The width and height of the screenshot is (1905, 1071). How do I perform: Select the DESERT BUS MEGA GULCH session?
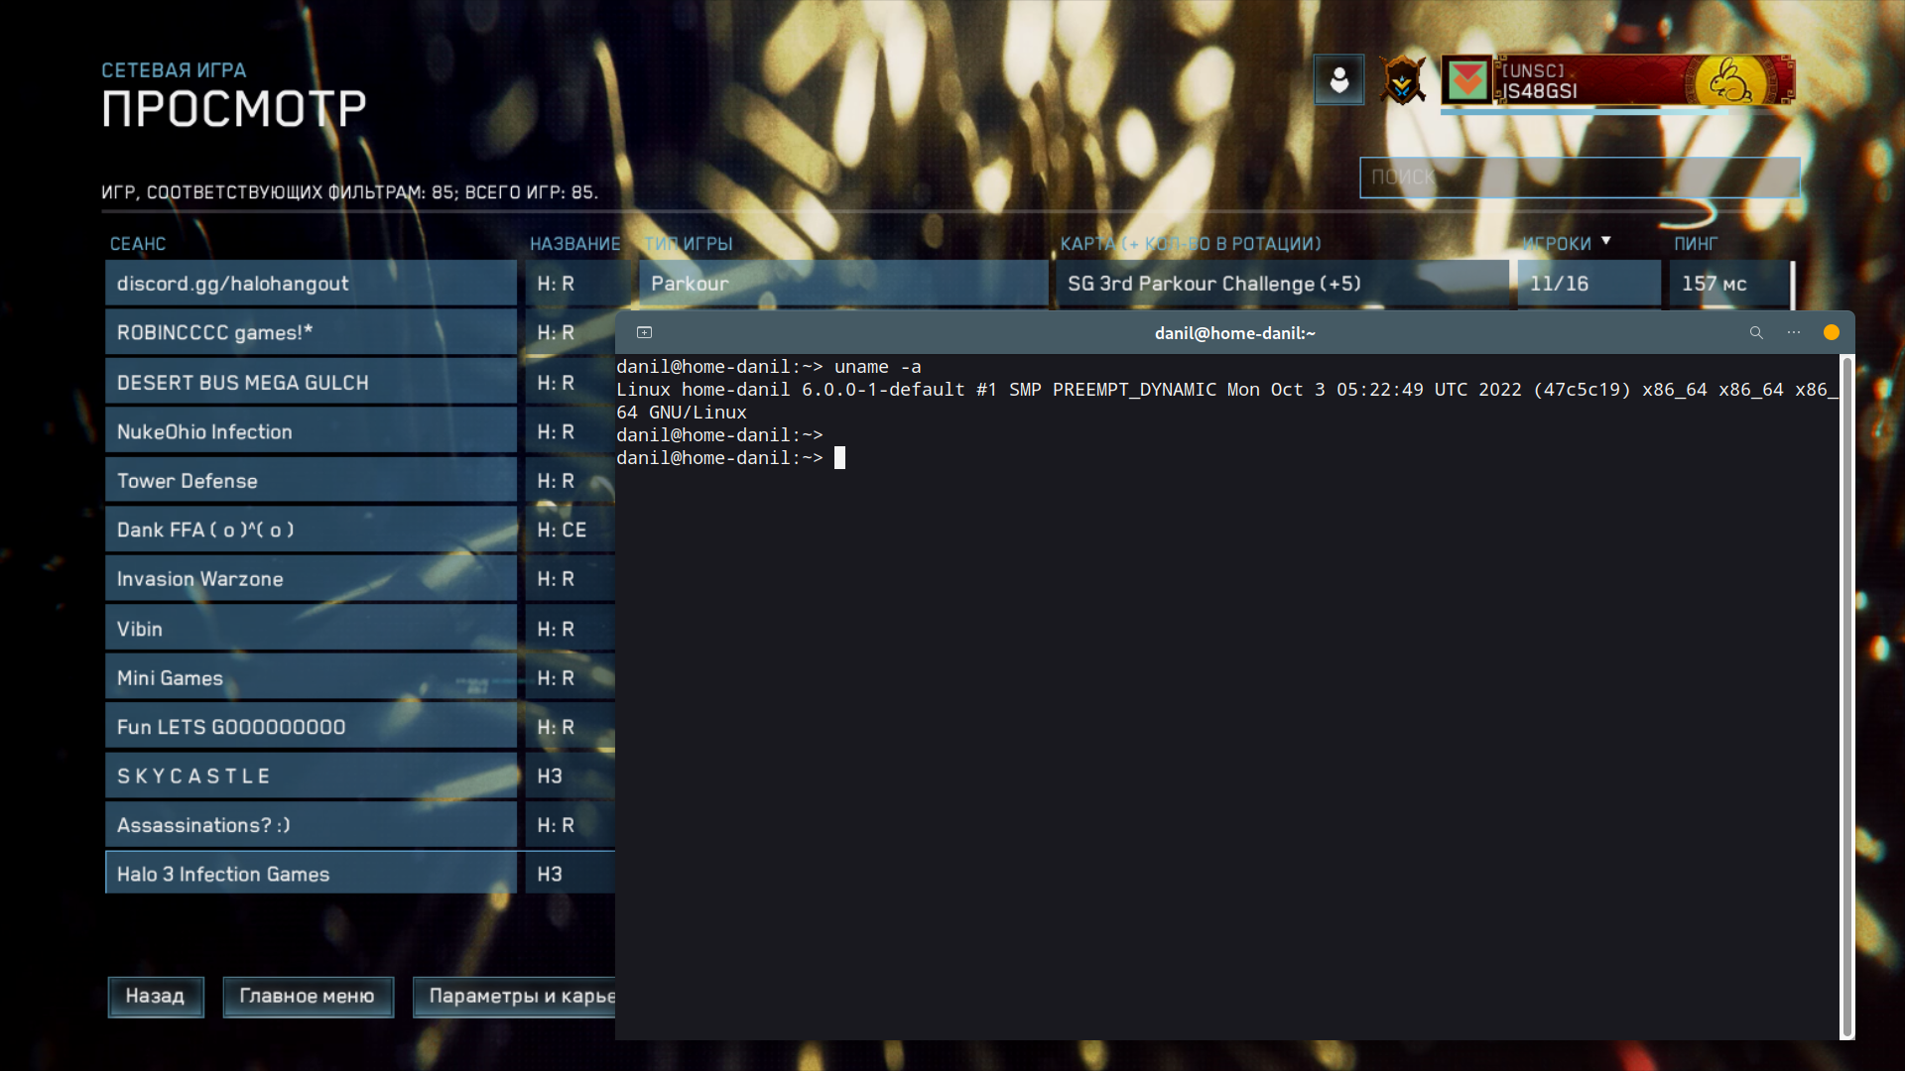311,383
